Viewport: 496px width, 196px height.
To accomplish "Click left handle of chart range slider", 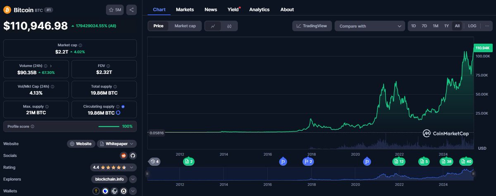I will point(148,174).
